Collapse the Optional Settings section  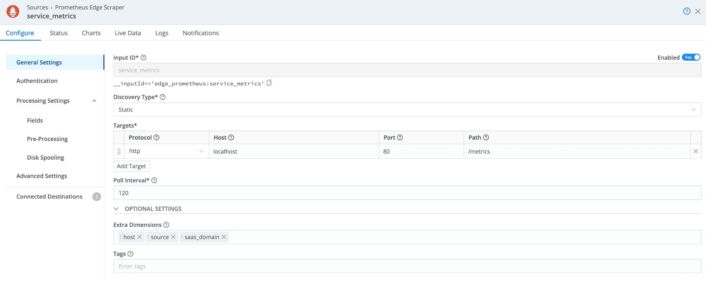117,209
